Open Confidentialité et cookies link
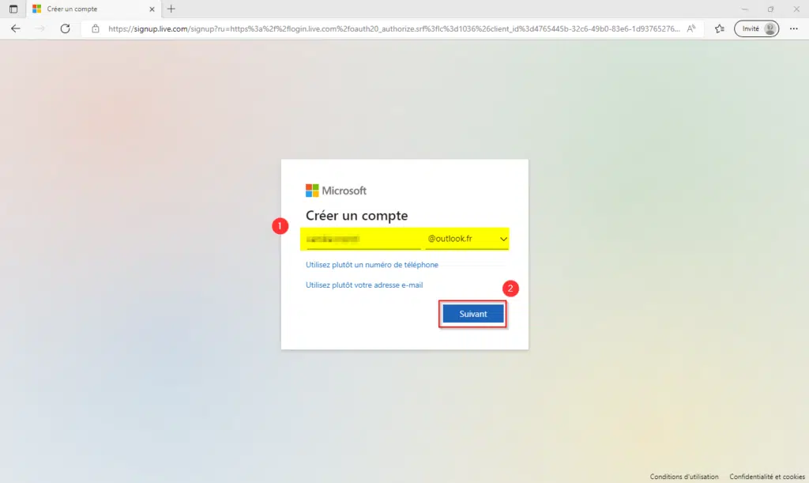This screenshot has width=809, height=483. coord(767,477)
